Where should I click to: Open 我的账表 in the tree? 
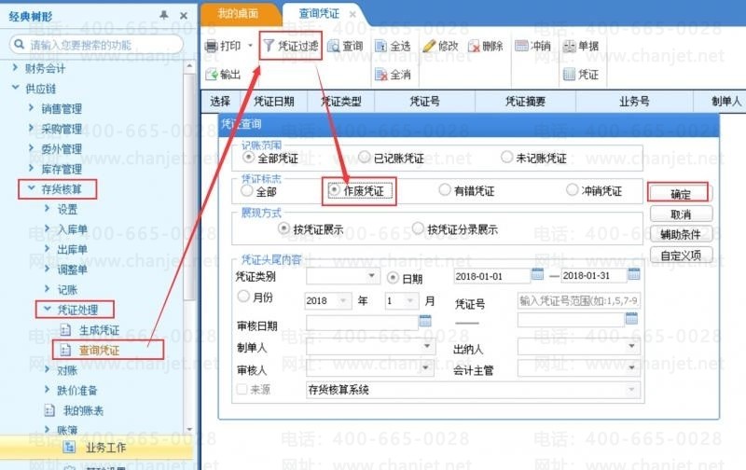[x=83, y=410]
